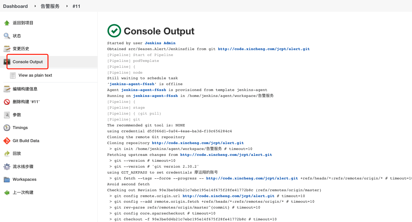The image size is (412, 222).
Task: Click the magnifier status icon
Action: [x=7, y=36]
